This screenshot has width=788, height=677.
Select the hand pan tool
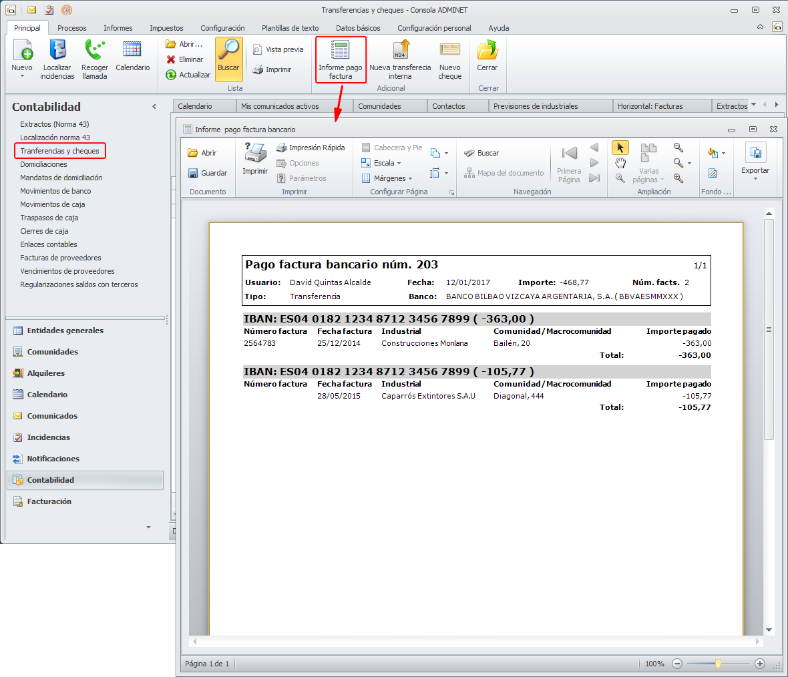click(620, 164)
